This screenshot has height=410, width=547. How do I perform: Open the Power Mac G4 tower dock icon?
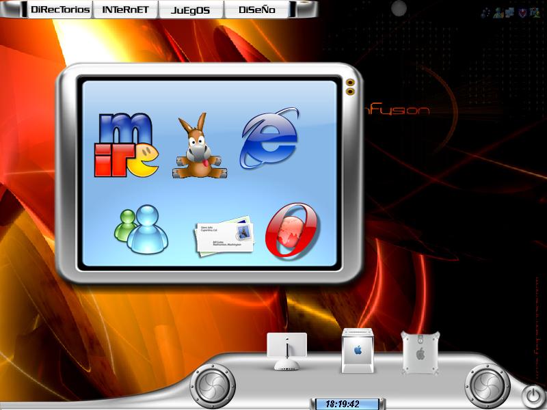pos(421,353)
